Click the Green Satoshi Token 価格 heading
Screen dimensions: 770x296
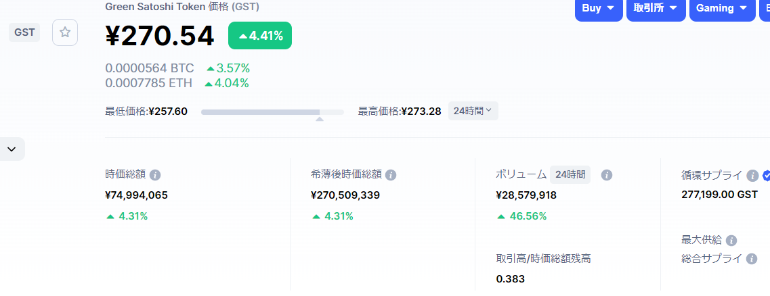[x=182, y=7]
